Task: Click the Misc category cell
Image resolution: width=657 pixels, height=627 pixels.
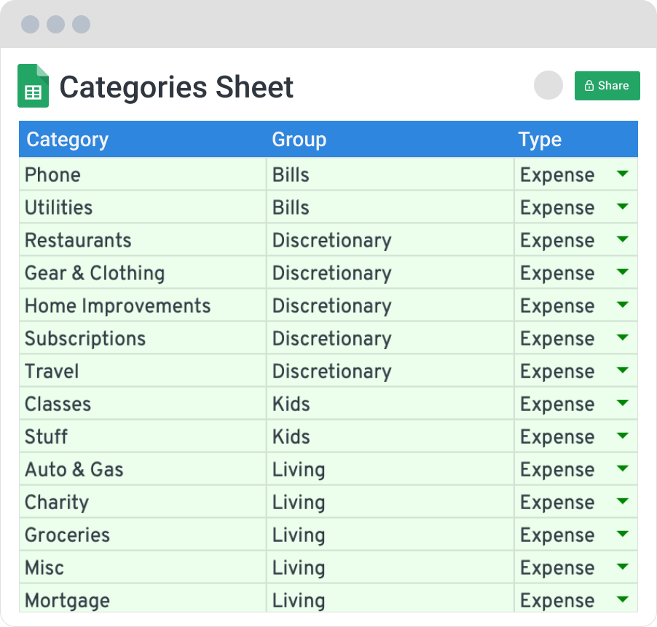Action: point(143,567)
